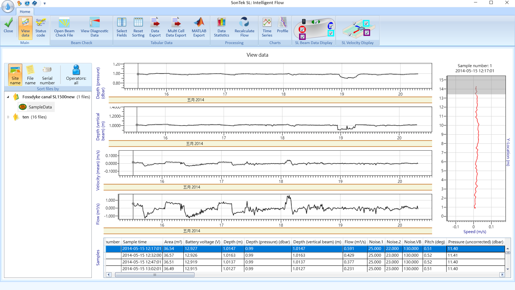Expand the 'ten' site folder

pyautogui.click(x=8, y=117)
